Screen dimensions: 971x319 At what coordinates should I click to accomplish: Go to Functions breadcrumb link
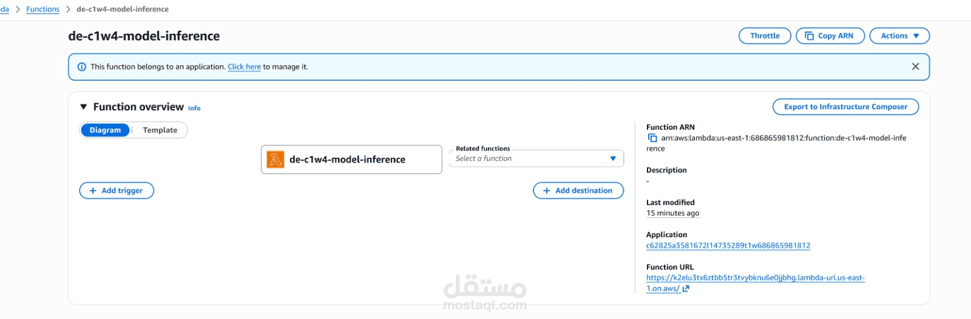pyautogui.click(x=43, y=9)
